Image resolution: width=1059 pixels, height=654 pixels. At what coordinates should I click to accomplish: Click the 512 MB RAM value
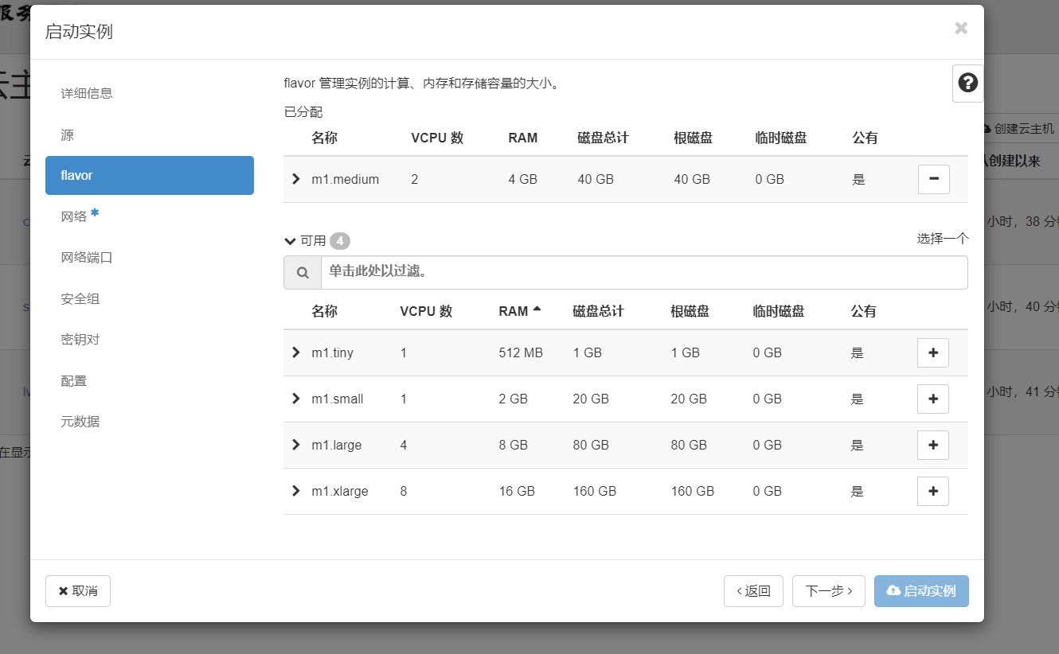(521, 352)
